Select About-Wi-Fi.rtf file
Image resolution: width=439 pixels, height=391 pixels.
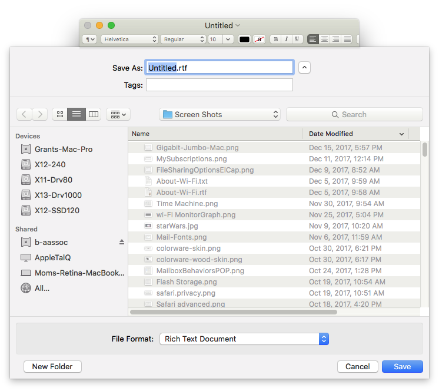coord(274,193)
